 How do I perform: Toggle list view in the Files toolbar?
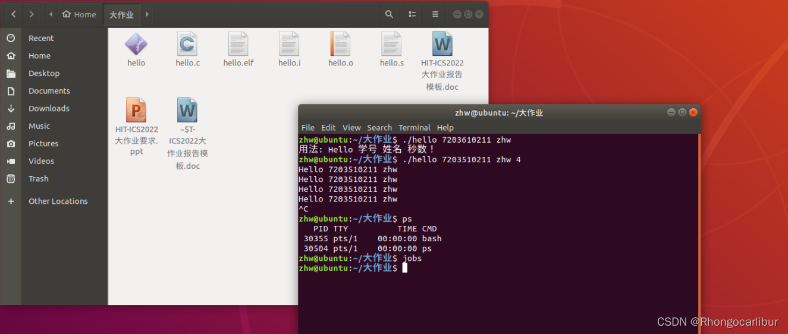pyautogui.click(x=412, y=14)
